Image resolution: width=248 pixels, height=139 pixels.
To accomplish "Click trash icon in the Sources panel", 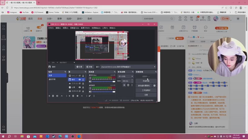I will [73, 96].
